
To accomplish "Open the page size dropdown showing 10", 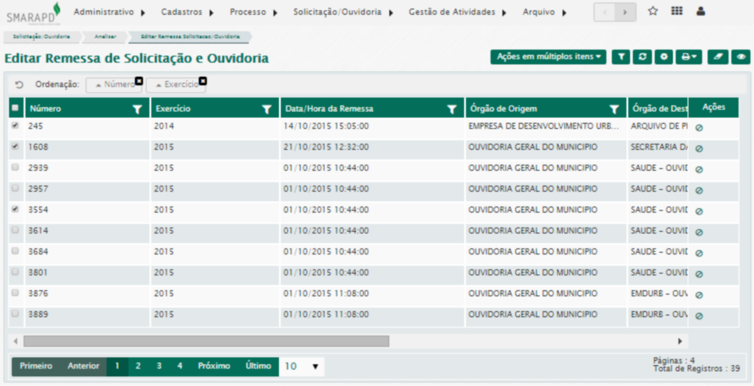I will point(301,367).
